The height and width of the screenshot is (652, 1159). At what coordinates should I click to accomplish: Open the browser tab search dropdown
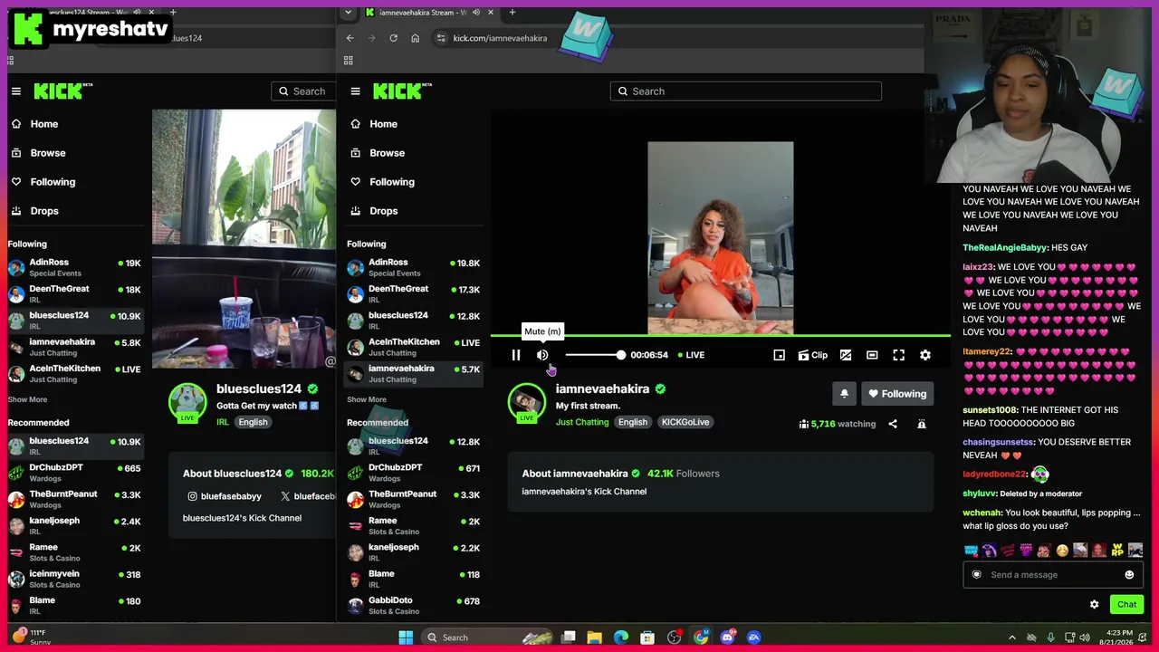tap(348, 13)
